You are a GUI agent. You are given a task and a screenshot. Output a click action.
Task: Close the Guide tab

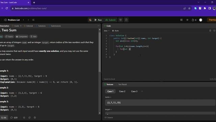tap(21, 26)
